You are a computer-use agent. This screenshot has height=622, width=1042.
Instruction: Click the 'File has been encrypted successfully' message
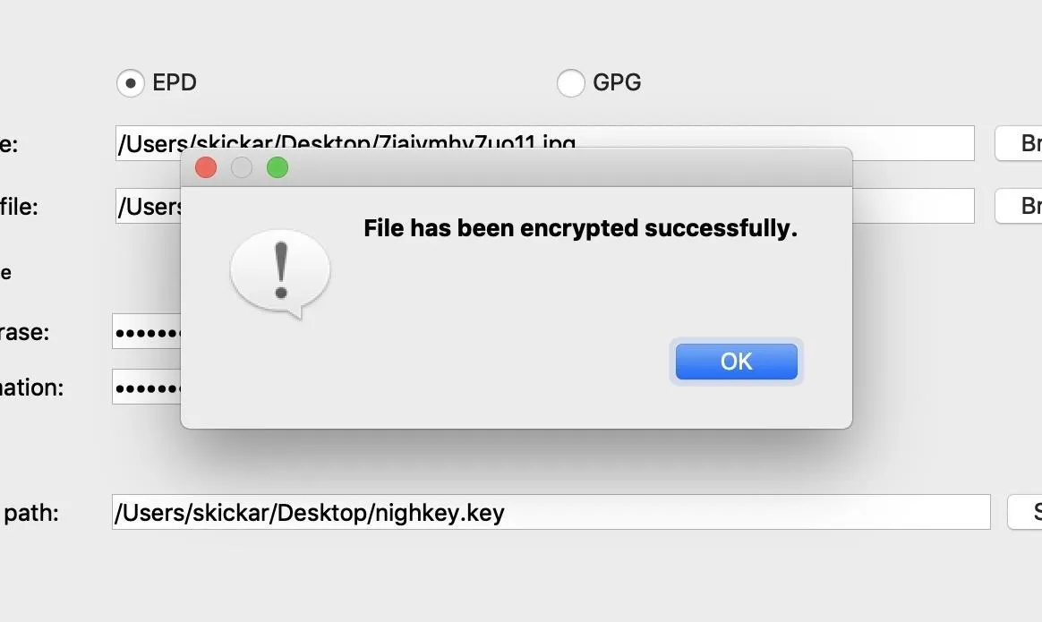[580, 228]
